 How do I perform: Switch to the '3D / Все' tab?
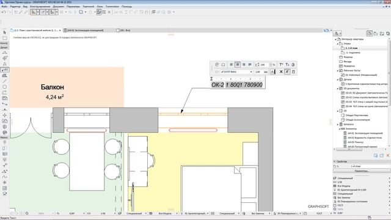[123, 31]
